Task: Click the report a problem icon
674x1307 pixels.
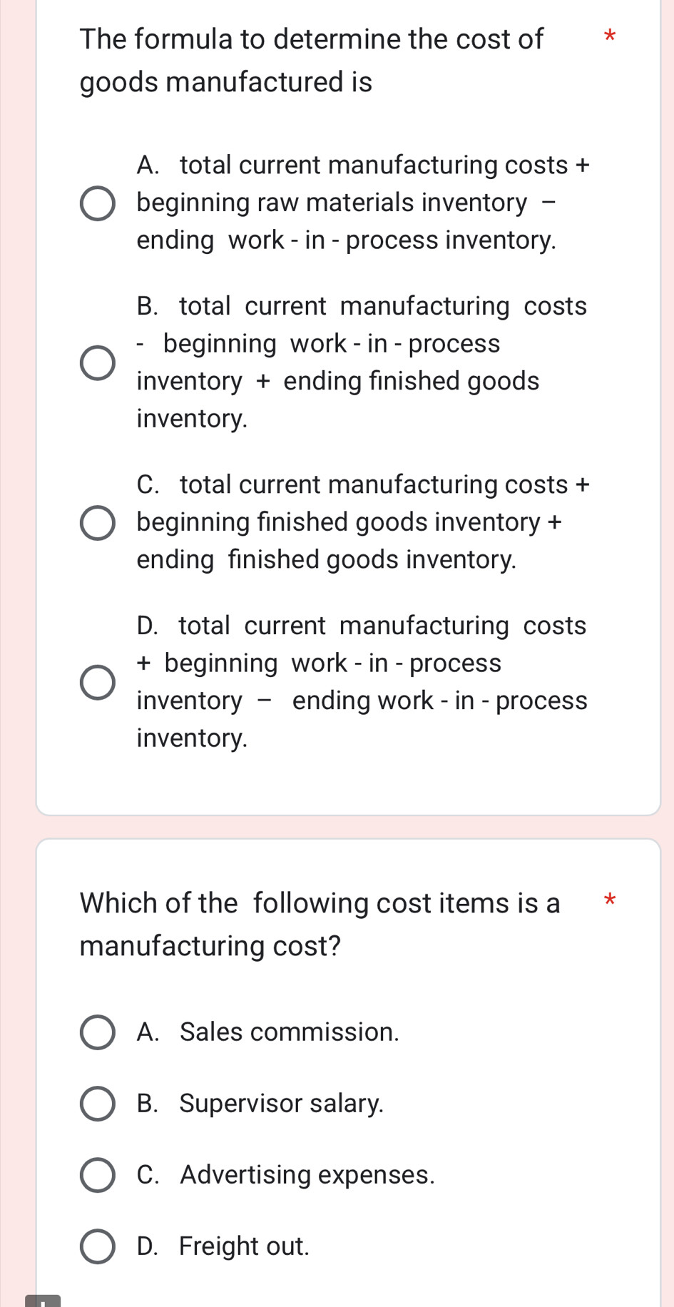Action: coord(43,1301)
